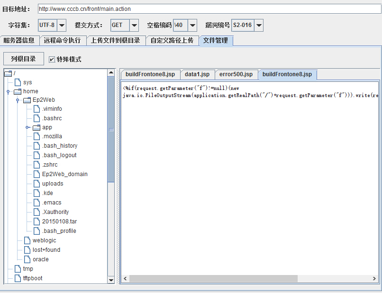The width and height of the screenshot is (382, 293).
Task: Select the tftpboot entry label
Action: tap(33, 278)
